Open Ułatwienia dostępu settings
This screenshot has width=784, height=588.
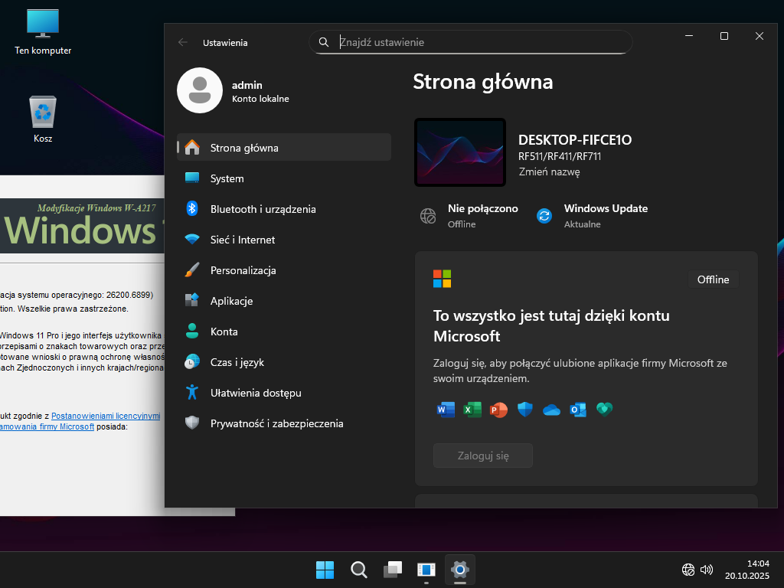[256, 393]
